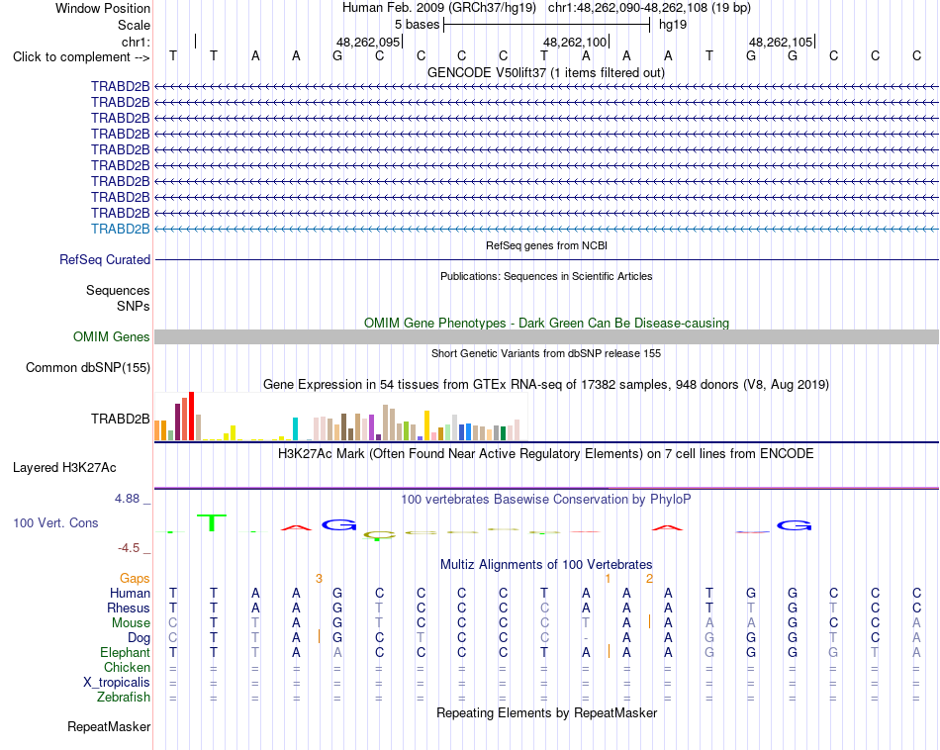This screenshot has height=750, width=940.
Task: Click the SNPs track label
Action: click(x=134, y=306)
